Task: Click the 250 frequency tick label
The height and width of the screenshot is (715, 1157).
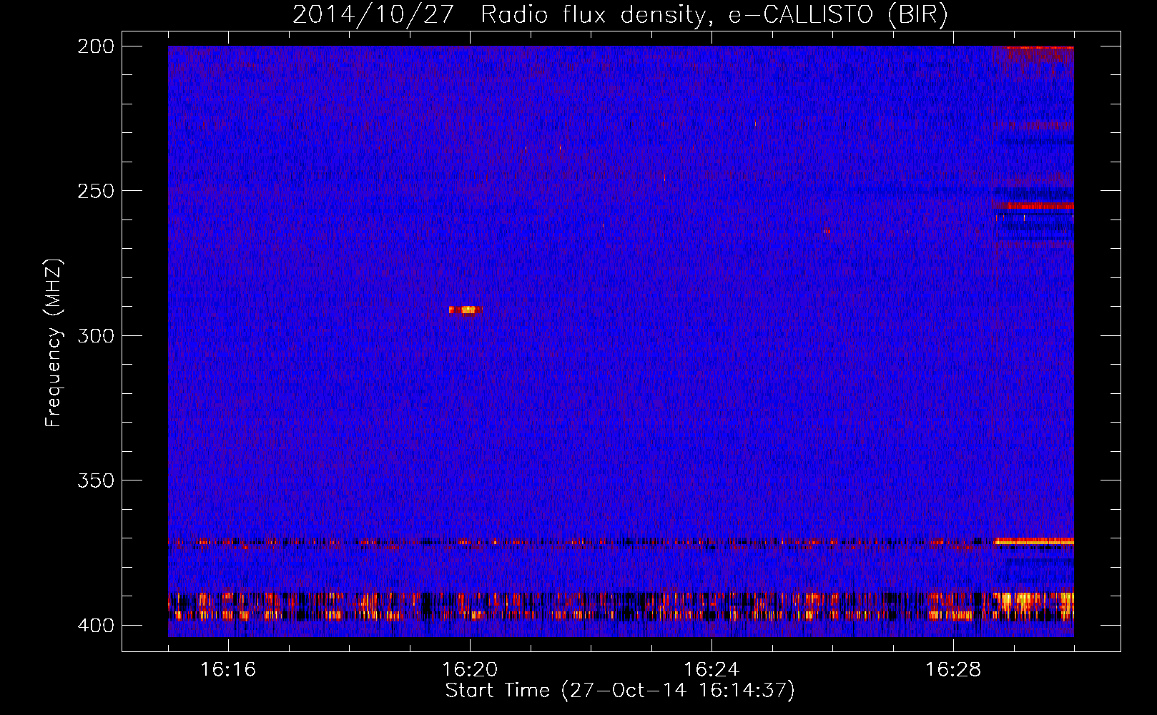Action: pos(96,191)
